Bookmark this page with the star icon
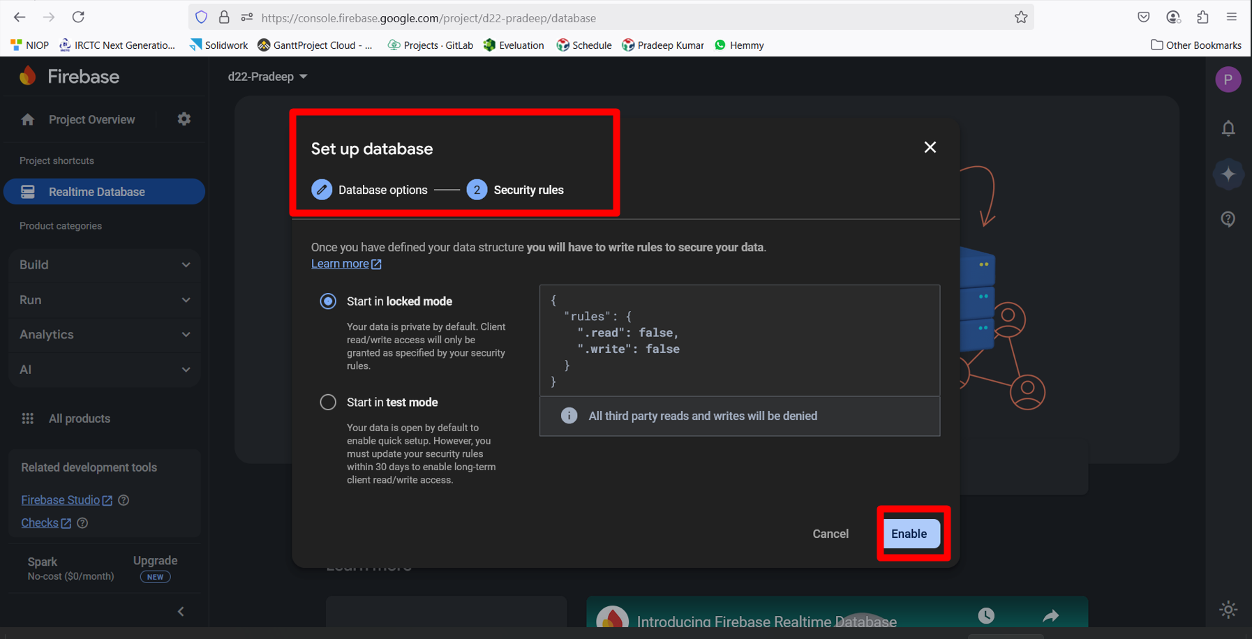Viewport: 1252px width, 639px height. [x=1021, y=17]
